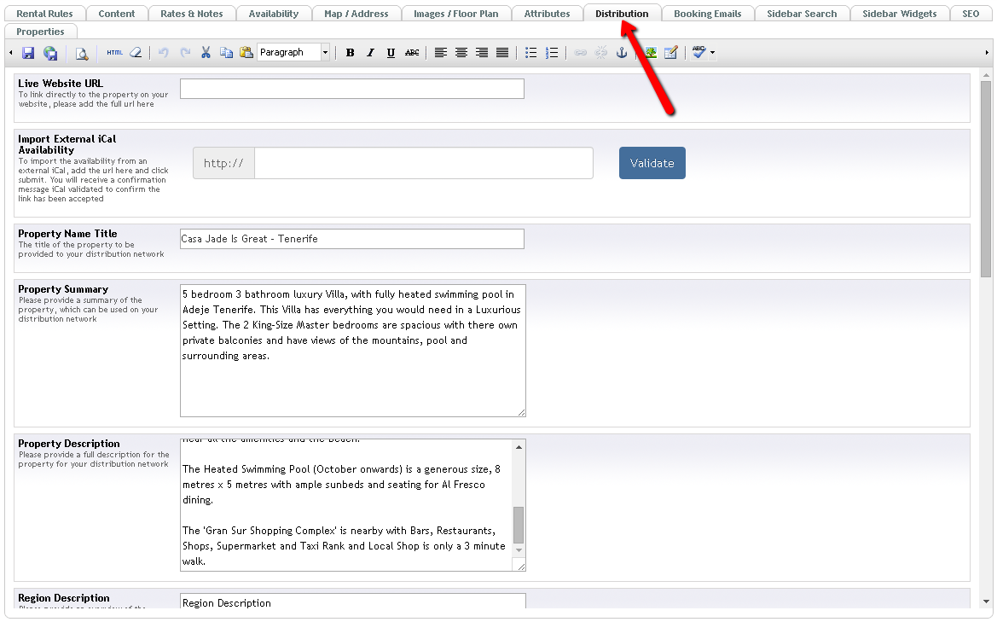This screenshot has width=997, height=622.
Task: Switch to the Attributes tab
Action: pyautogui.click(x=547, y=14)
